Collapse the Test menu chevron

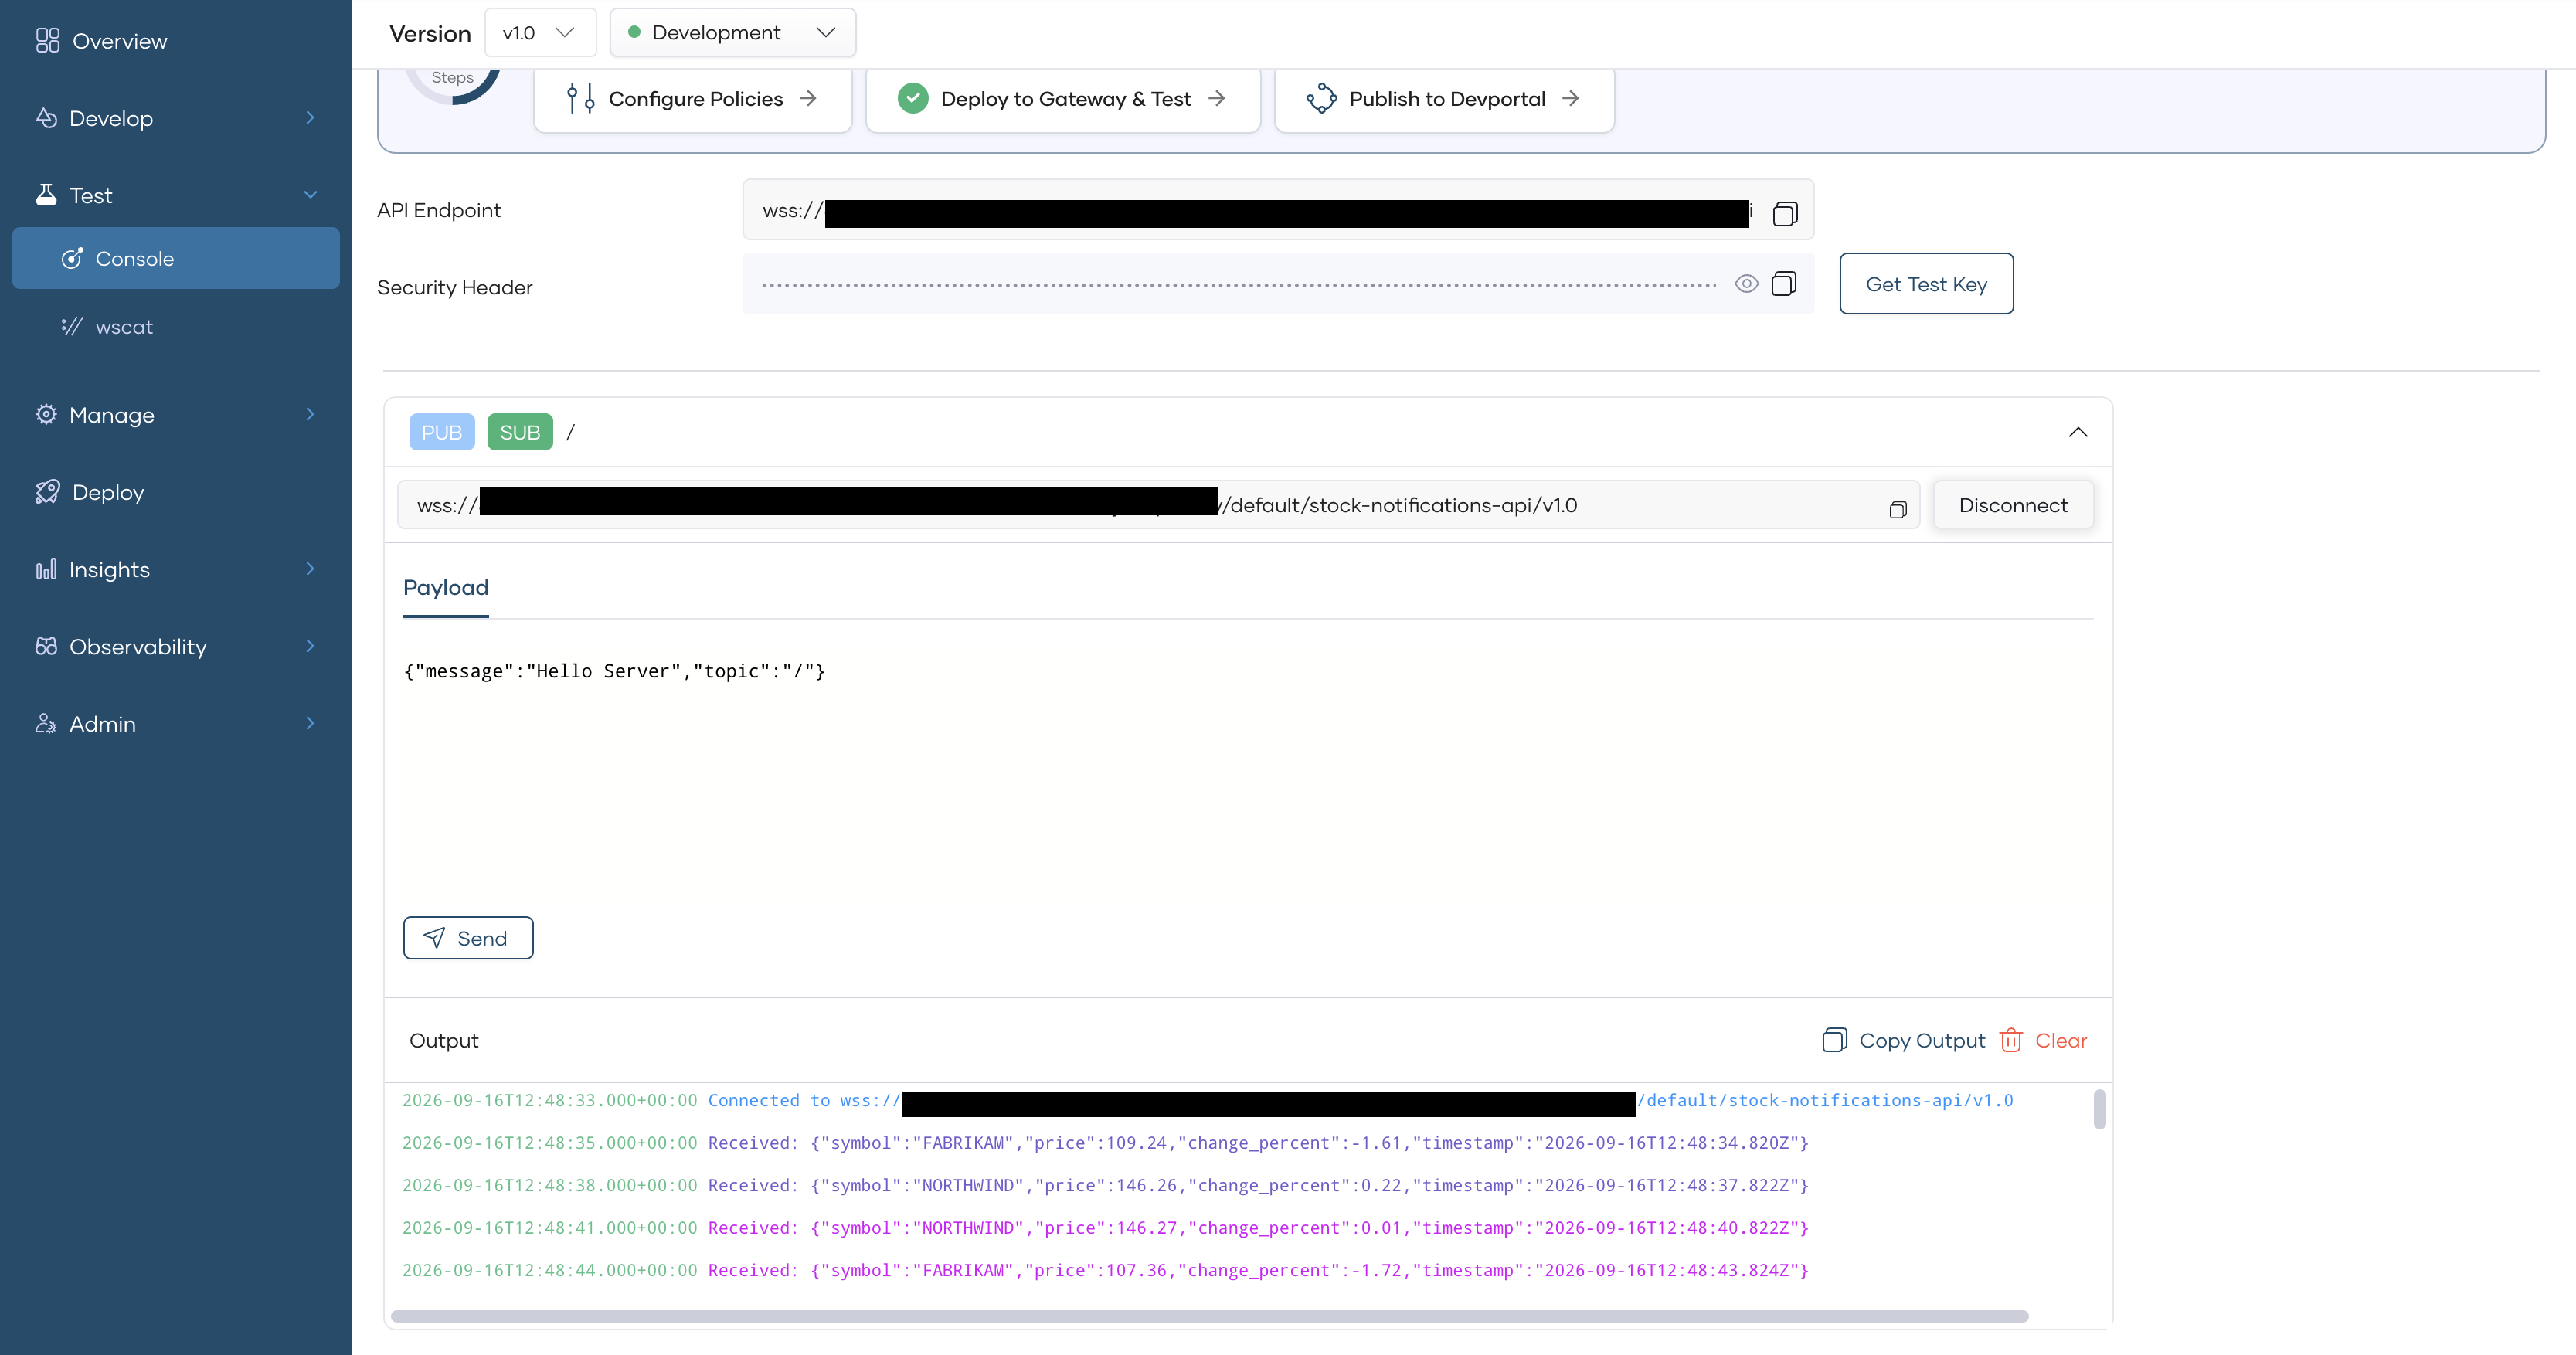click(310, 194)
